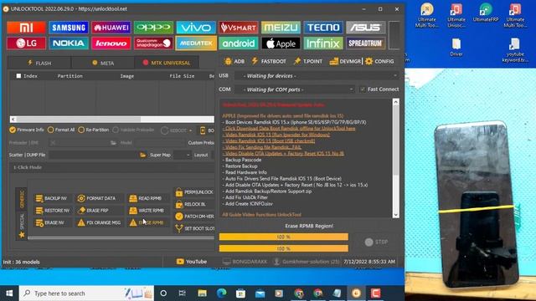Click the PATCH DM-VER button
Viewport: 536px width, 301px height.
pyautogui.click(x=194, y=217)
